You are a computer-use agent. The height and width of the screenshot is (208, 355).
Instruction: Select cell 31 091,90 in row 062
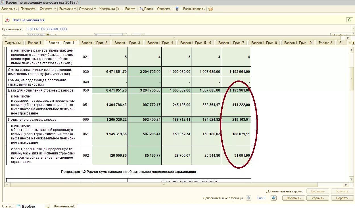236,156
